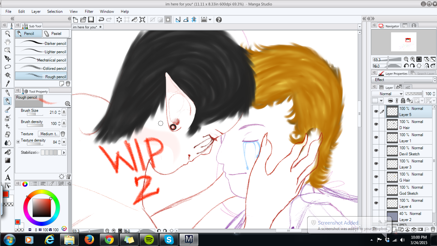
Task: Choose the Colored pencil sub tool
Action: coord(41,68)
